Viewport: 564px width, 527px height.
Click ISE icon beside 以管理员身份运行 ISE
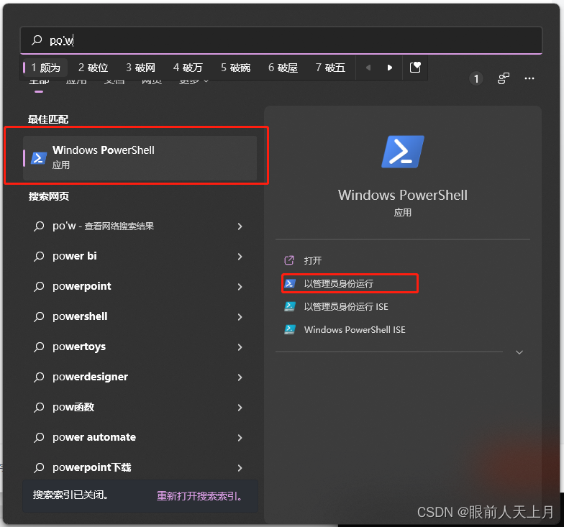pos(290,306)
